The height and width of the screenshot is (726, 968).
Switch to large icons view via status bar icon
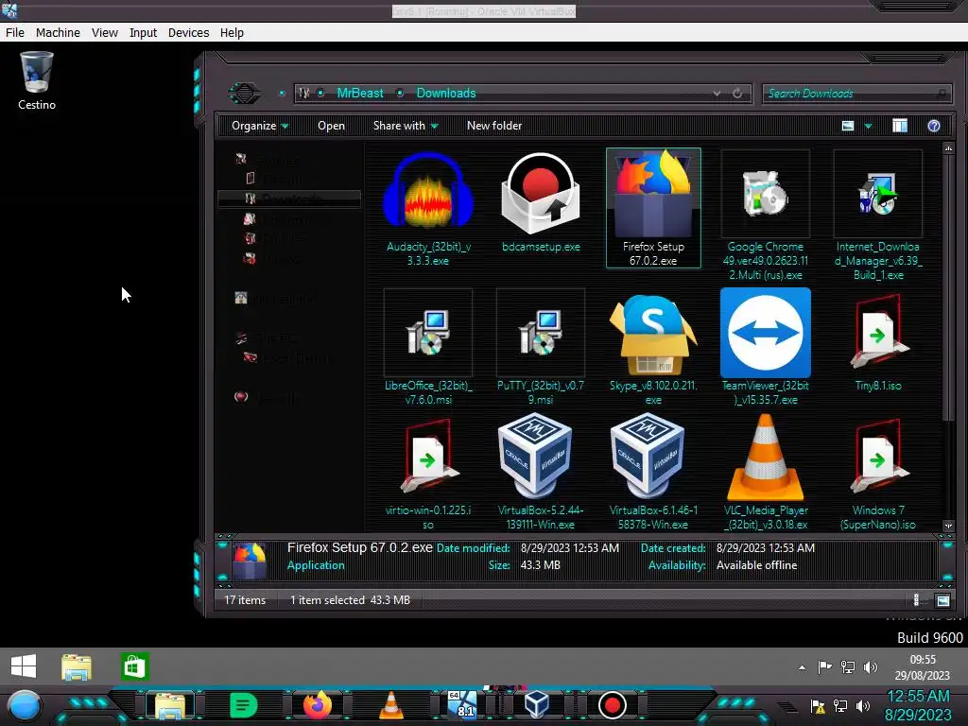[x=942, y=600]
